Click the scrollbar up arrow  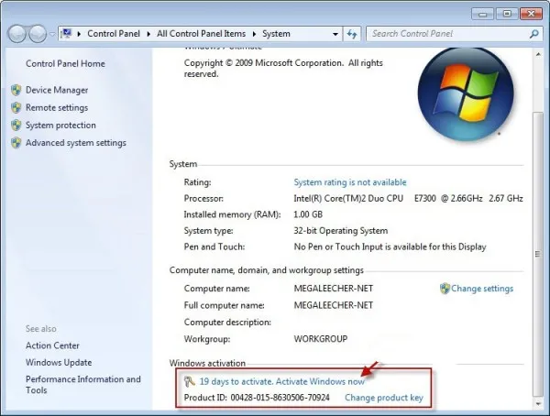538,54
